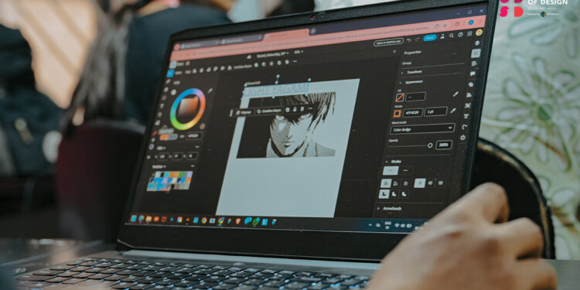Open the settings gear in right rail
The image size is (580, 290).
pos(462,137)
